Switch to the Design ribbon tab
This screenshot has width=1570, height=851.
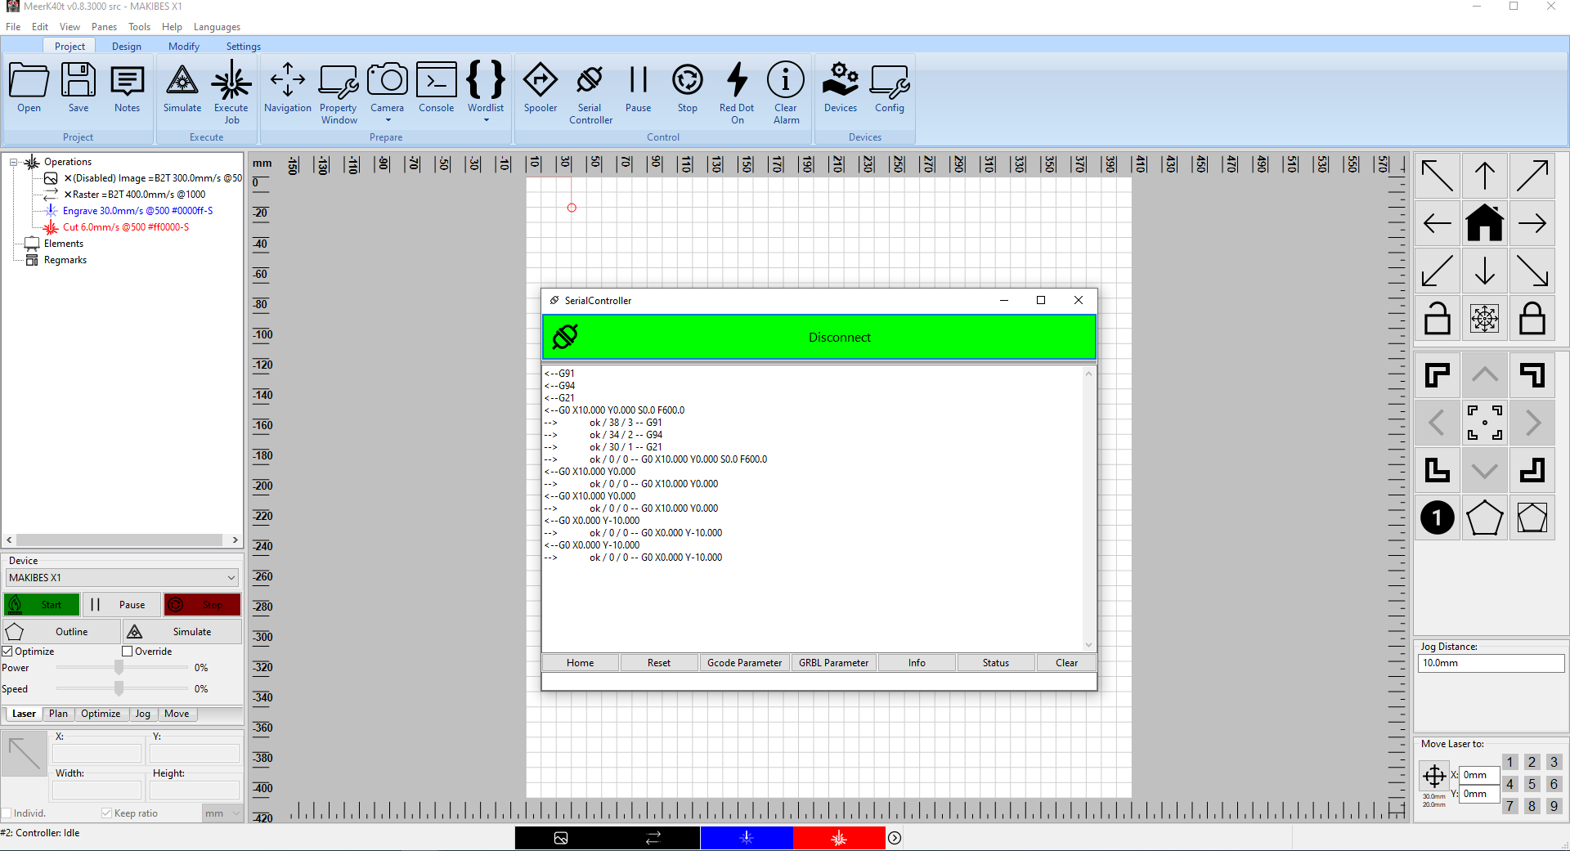127,47
